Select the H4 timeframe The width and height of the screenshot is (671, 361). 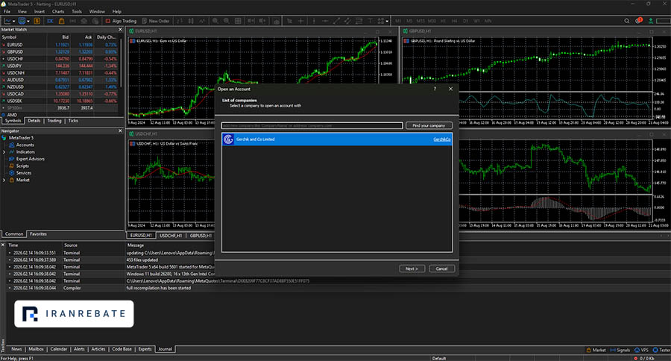(455, 21)
